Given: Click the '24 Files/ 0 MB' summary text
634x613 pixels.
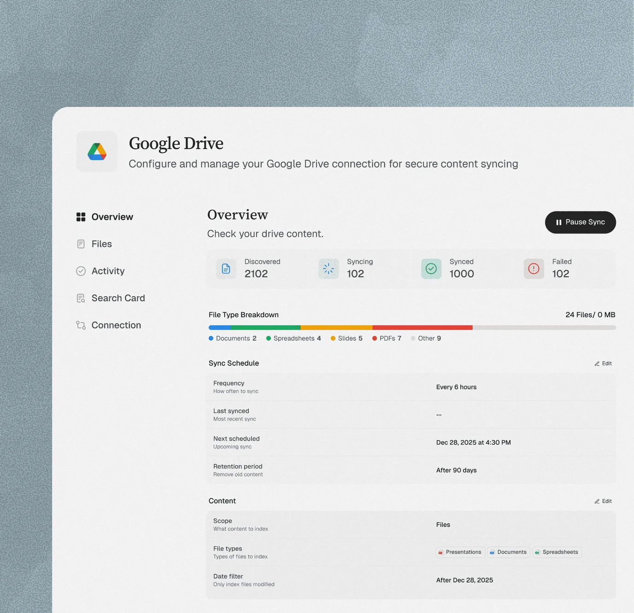Looking at the screenshot, I should tap(590, 315).
